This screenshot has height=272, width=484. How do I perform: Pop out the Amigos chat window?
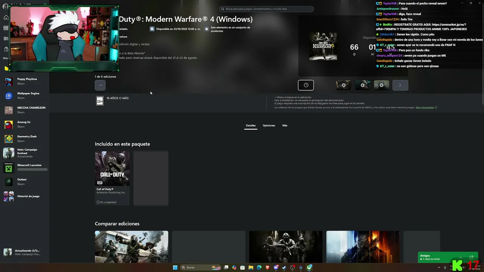471,257
